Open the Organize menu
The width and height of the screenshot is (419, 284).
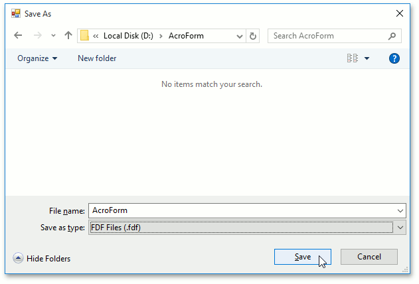[37, 58]
